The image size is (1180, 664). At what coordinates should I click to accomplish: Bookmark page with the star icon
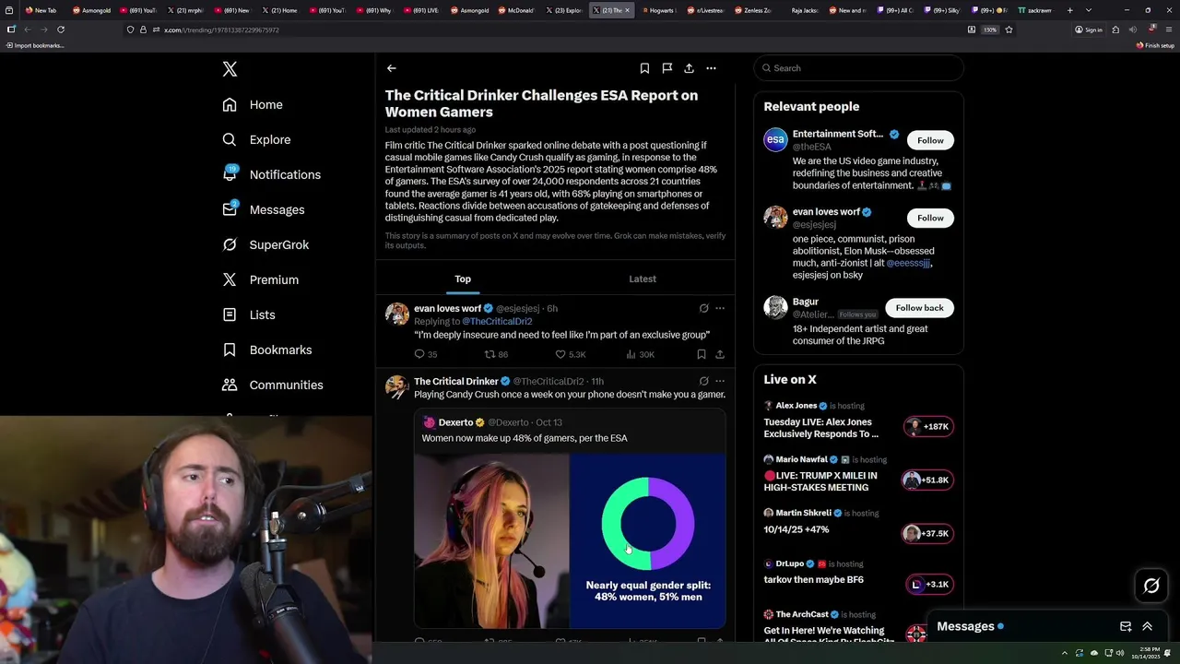pyautogui.click(x=1009, y=30)
